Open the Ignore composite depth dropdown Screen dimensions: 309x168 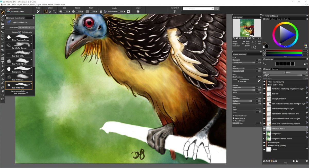297,73
